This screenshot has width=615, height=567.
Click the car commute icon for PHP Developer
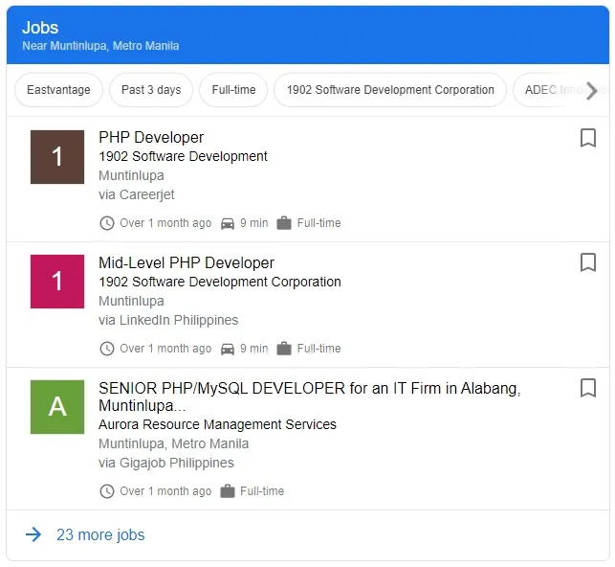point(228,223)
